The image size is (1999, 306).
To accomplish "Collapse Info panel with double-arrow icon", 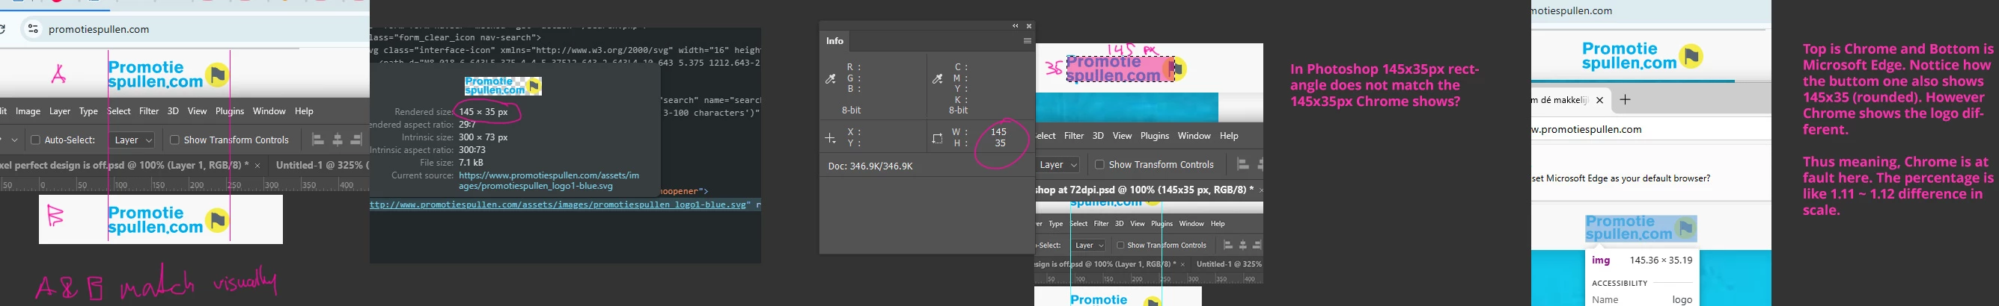I will point(1015,26).
